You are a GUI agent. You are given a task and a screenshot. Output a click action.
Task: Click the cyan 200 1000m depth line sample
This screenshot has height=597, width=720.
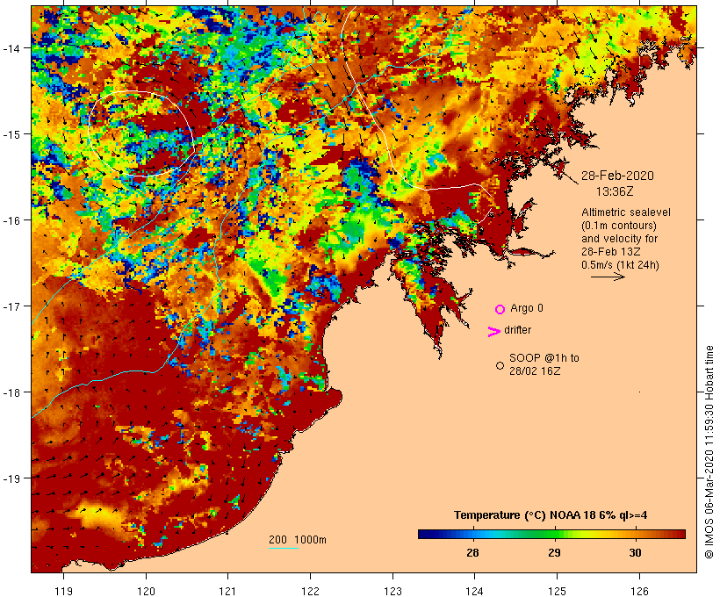point(284,548)
